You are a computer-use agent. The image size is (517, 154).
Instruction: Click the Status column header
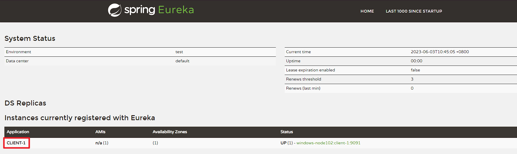pos(286,132)
